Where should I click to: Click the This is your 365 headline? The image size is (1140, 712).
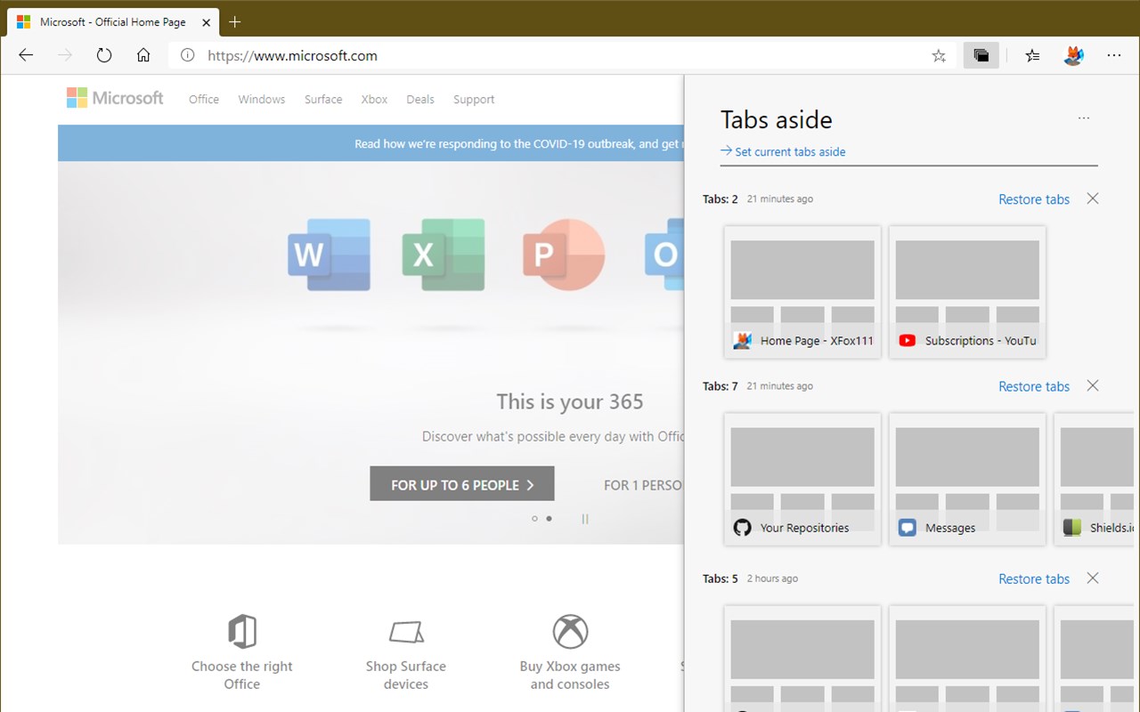click(x=570, y=401)
